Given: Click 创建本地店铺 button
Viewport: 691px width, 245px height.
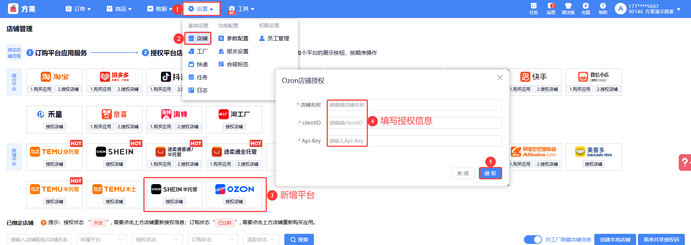Looking at the screenshot, I should point(615,240).
